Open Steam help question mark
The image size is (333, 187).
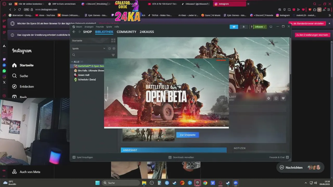tap(251, 27)
